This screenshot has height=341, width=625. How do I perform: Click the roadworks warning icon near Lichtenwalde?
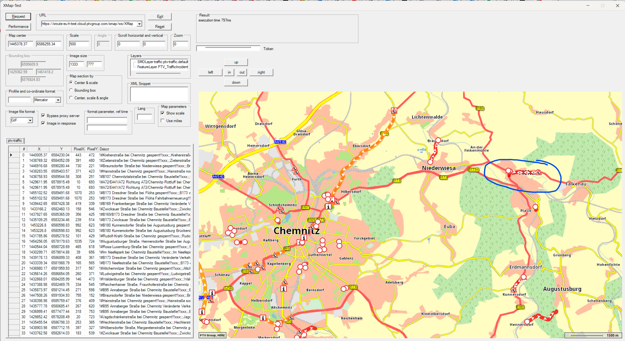(x=394, y=111)
